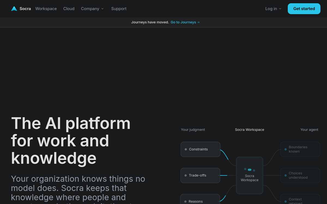Click the Get started button
Screen dimensions: 327x204
(304, 9)
